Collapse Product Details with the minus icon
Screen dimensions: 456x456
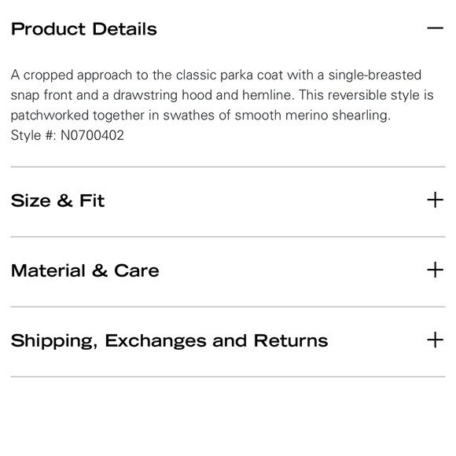click(435, 28)
